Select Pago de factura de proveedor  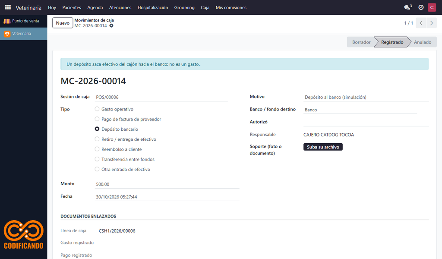[97, 119]
